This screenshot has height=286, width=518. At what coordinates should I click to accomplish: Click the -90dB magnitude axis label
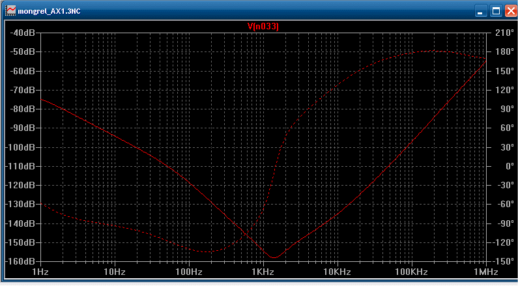click(x=22, y=128)
